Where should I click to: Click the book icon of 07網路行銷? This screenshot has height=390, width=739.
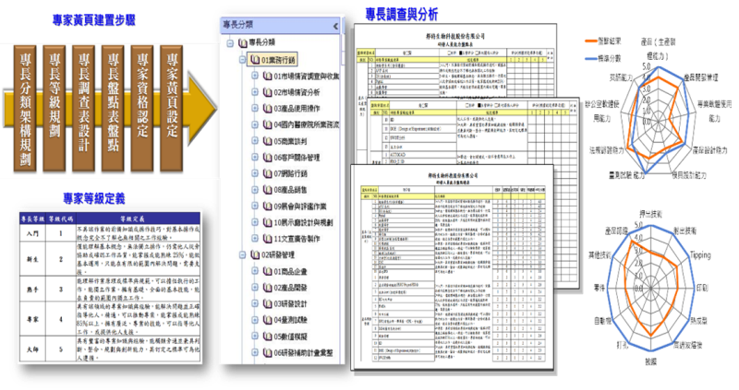pyautogui.click(x=267, y=173)
